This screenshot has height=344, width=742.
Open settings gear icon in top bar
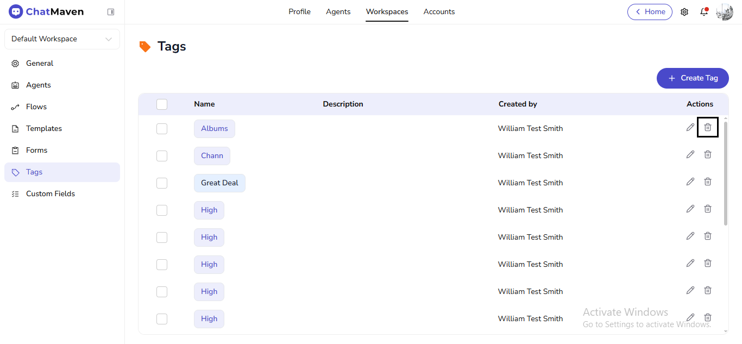[x=684, y=12]
